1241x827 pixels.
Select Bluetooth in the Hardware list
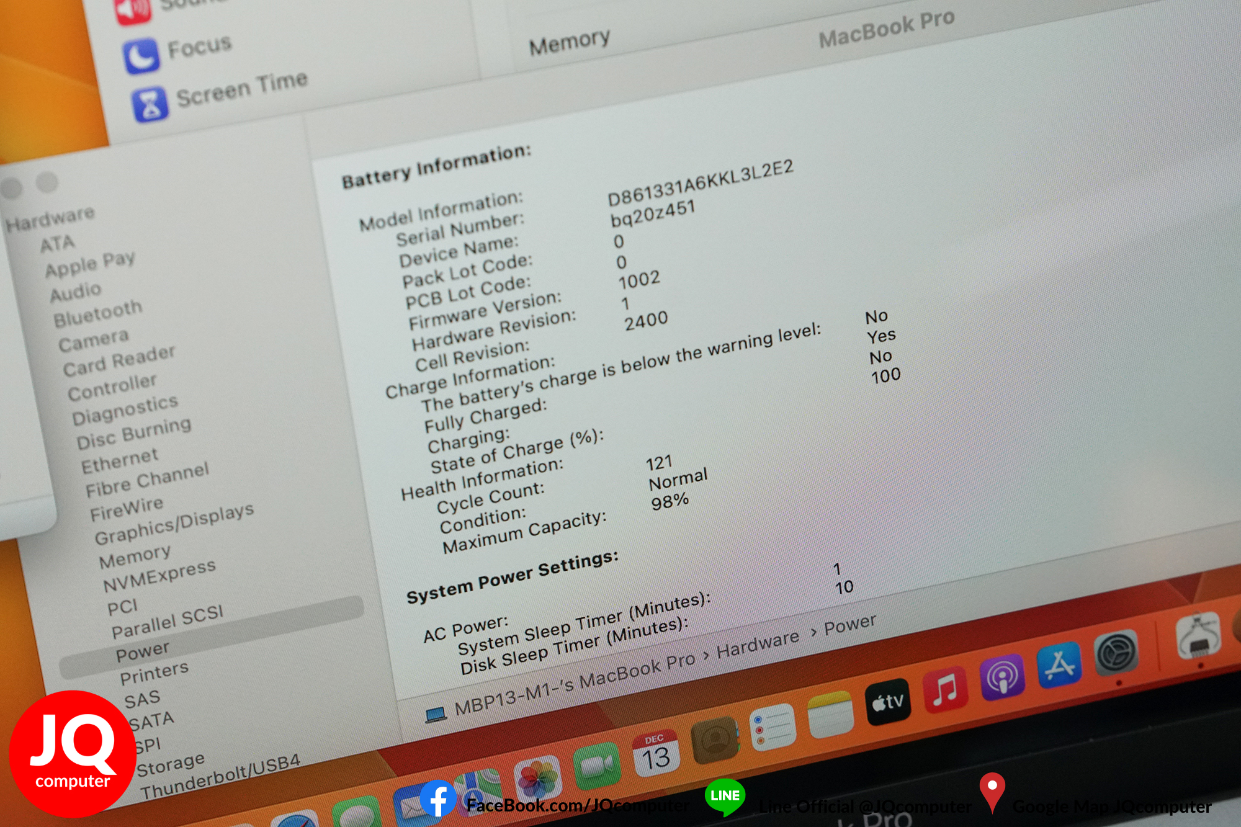pyautogui.click(x=98, y=314)
